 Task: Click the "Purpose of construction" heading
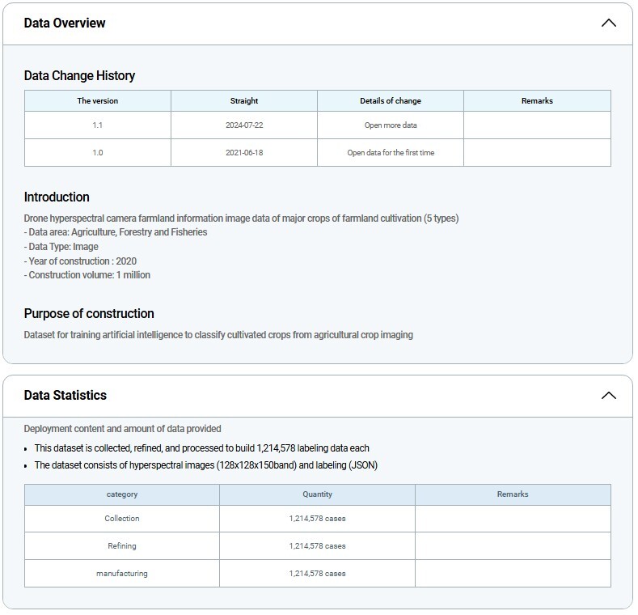coord(89,314)
